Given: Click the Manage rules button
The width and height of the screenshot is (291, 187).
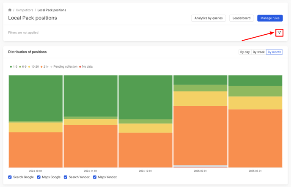Looking at the screenshot, I should (270, 18).
